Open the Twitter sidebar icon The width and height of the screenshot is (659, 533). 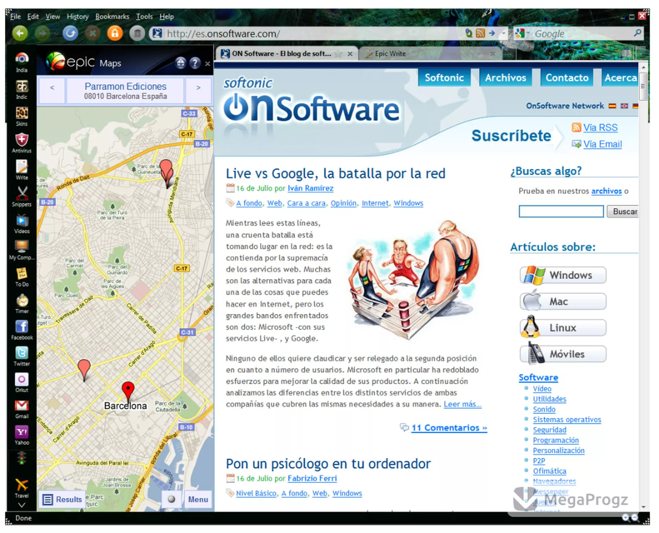pos(22,356)
